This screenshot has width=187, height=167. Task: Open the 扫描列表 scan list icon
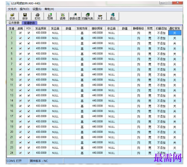87,17
